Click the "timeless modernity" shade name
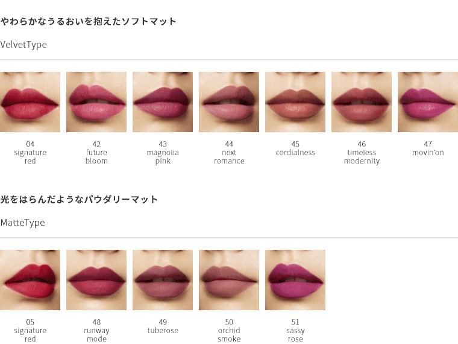This screenshot has width=458, height=344. pyautogui.click(x=362, y=157)
